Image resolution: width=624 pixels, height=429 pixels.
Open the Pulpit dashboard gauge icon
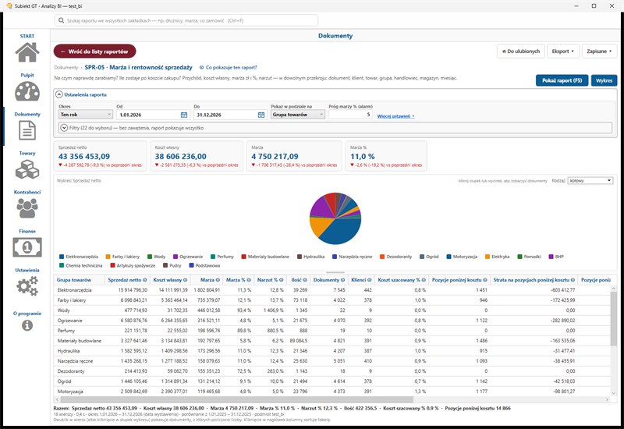pos(27,91)
